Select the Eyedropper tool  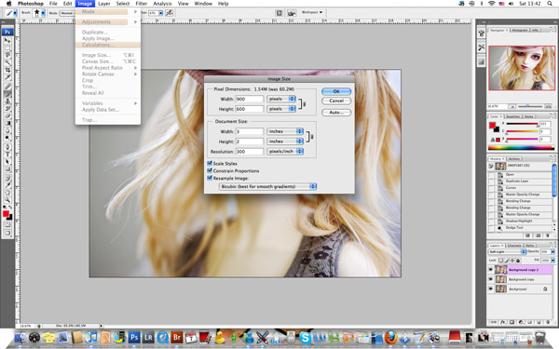pos(7,185)
